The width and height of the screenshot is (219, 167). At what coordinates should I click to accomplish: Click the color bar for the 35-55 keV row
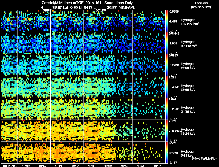point(166,87)
